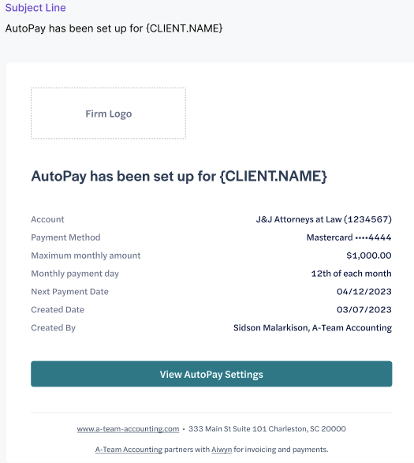Select the Payment Method label

(x=65, y=237)
